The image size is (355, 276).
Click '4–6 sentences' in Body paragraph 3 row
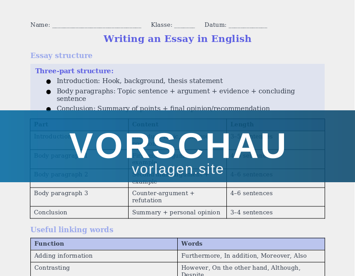[x=276, y=197]
